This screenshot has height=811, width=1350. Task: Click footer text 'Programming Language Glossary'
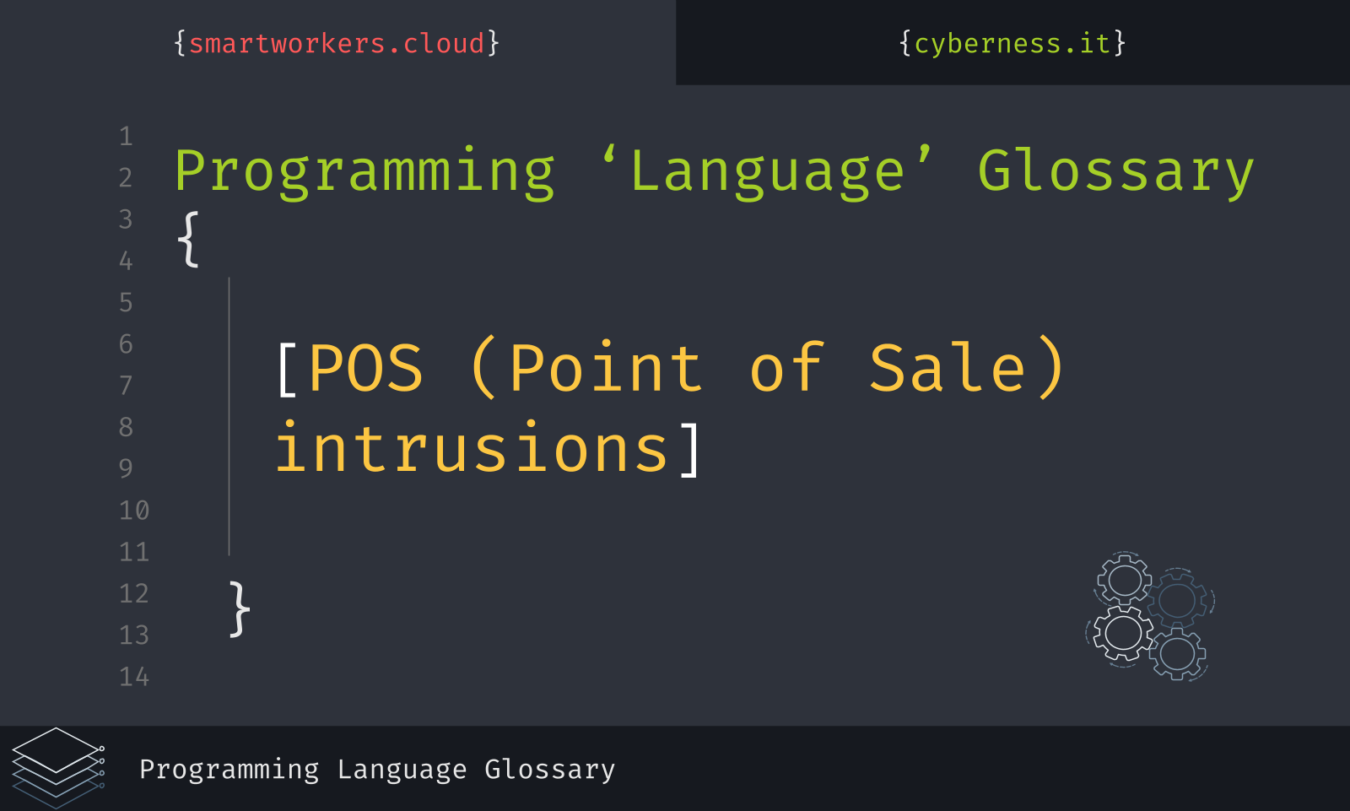pyautogui.click(x=377, y=770)
